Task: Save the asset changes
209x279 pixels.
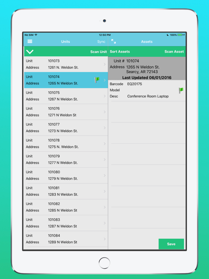Action: [171, 244]
